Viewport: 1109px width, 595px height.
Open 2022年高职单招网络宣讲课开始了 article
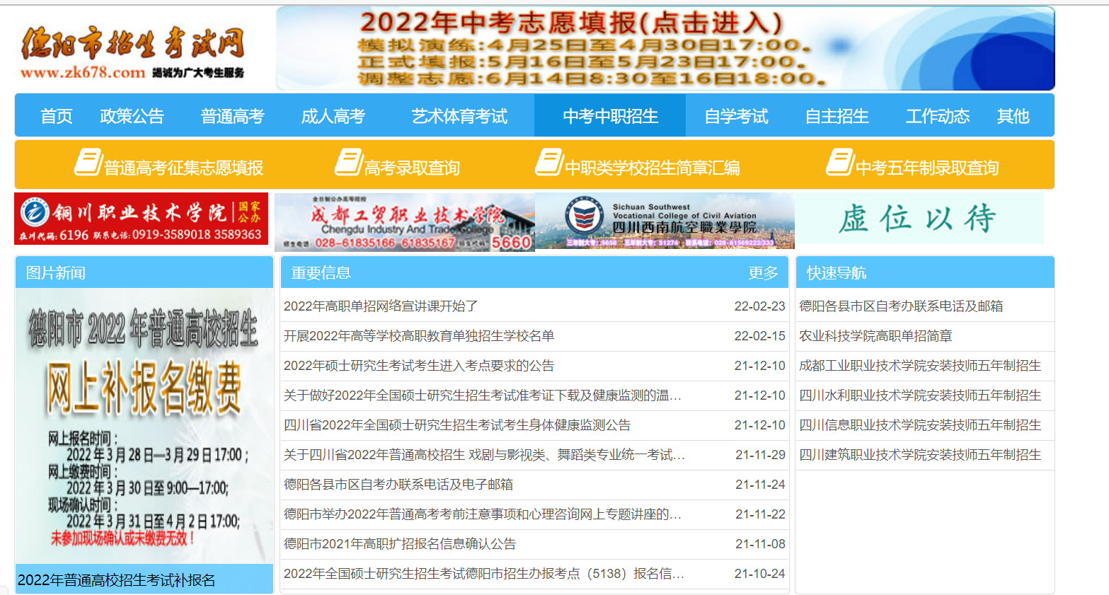381,306
